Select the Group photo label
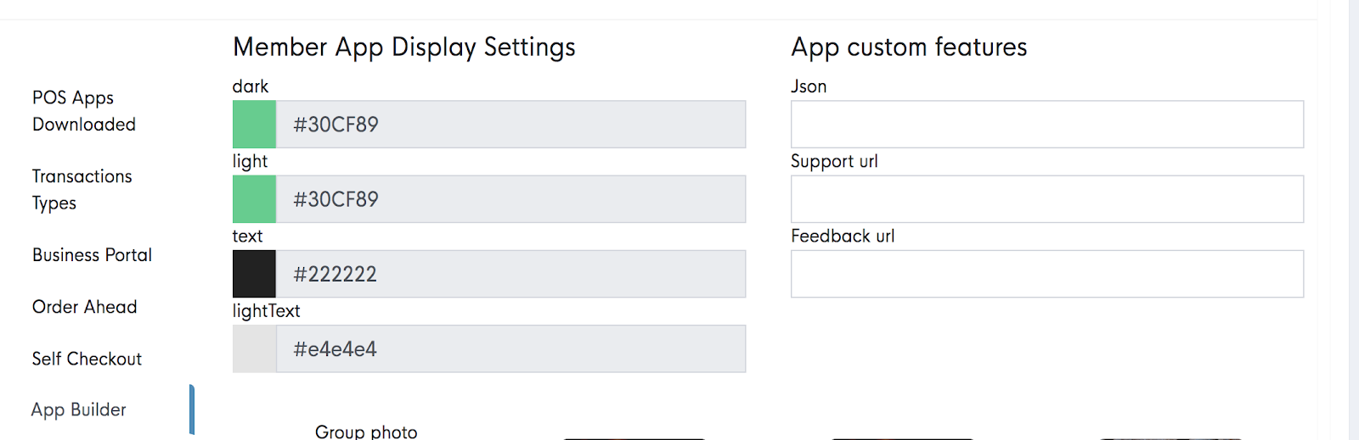The height and width of the screenshot is (440, 1359). pyautogui.click(x=366, y=432)
